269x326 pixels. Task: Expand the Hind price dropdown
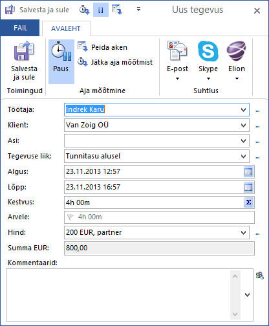[243, 233]
